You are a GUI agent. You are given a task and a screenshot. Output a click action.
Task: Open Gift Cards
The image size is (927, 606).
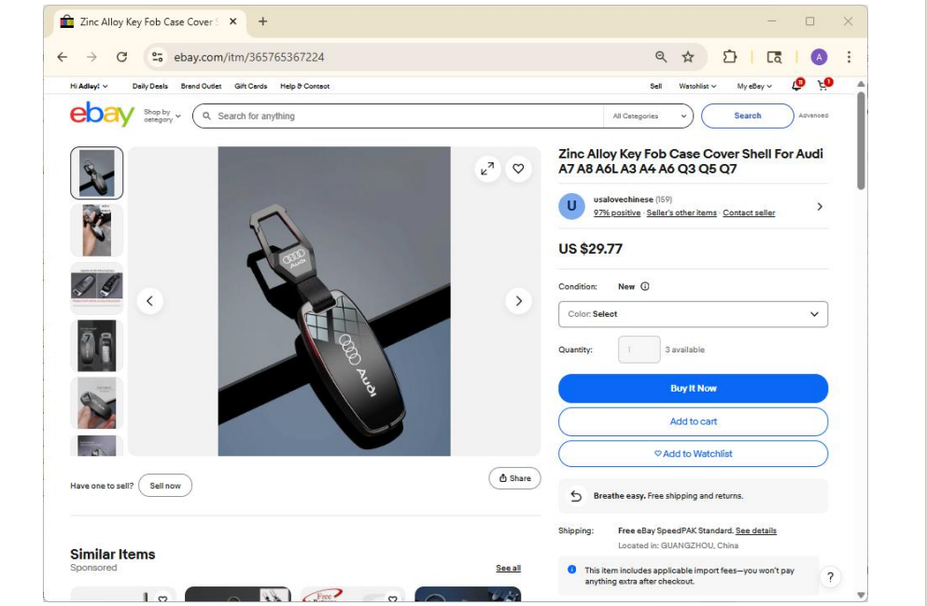coord(251,86)
